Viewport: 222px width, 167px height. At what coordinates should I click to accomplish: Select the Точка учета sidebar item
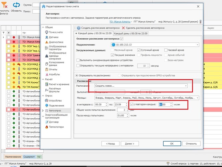click(55, 32)
